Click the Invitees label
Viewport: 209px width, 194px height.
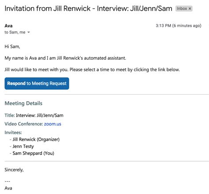(13, 133)
